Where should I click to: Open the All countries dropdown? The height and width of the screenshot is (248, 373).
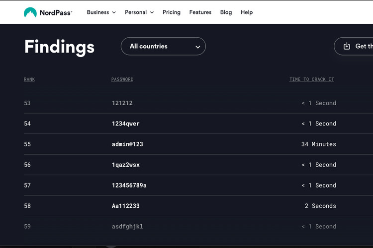tap(163, 47)
